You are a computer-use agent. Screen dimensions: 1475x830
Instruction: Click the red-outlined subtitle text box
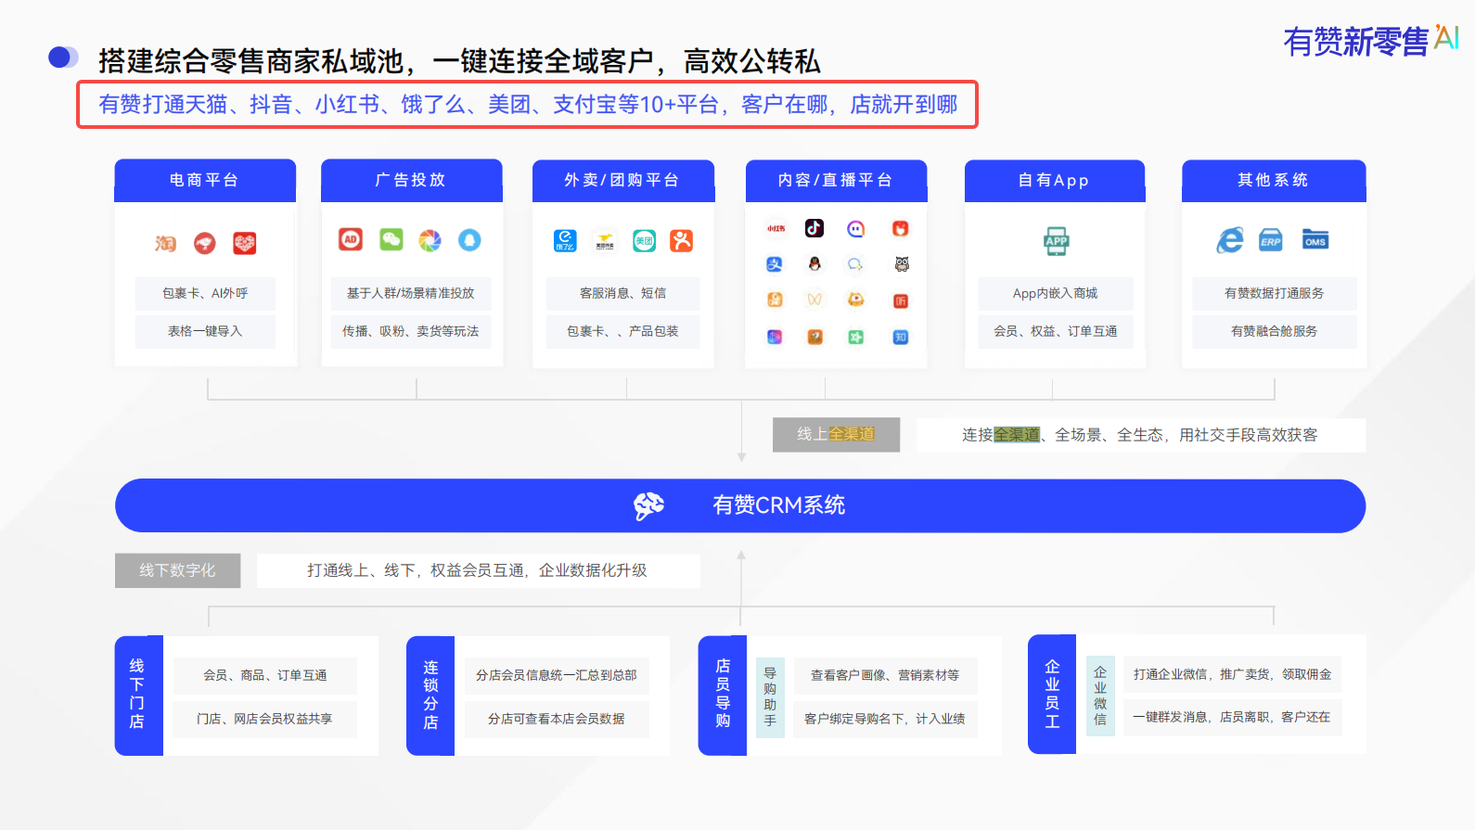click(527, 105)
